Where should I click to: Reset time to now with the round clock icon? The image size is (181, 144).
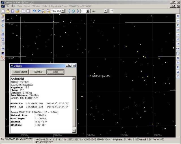(x=73, y=11)
